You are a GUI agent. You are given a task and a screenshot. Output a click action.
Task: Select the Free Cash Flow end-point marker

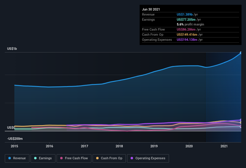point(241,126)
